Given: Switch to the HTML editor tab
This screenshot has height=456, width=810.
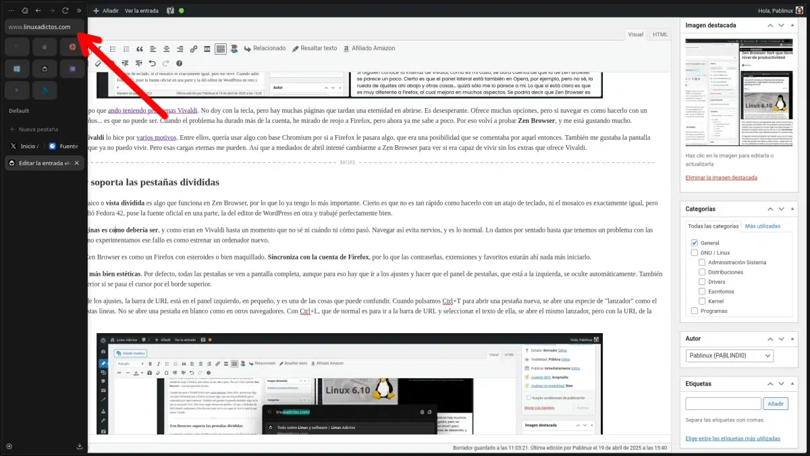Looking at the screenshot, I should pos(660,34).
